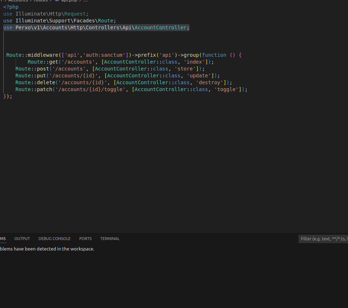Open the PORTS panel tab
The width and height of the screenshot is (348, 308).
(x=86, y=239)
